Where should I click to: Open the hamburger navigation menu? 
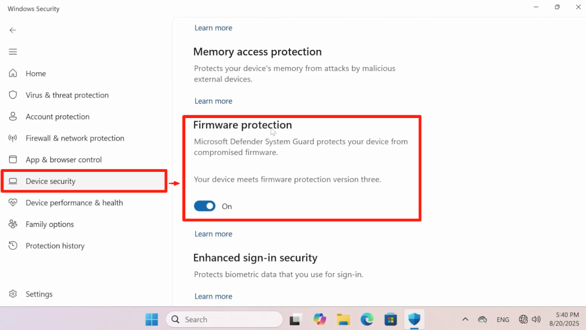pos(13,52)
